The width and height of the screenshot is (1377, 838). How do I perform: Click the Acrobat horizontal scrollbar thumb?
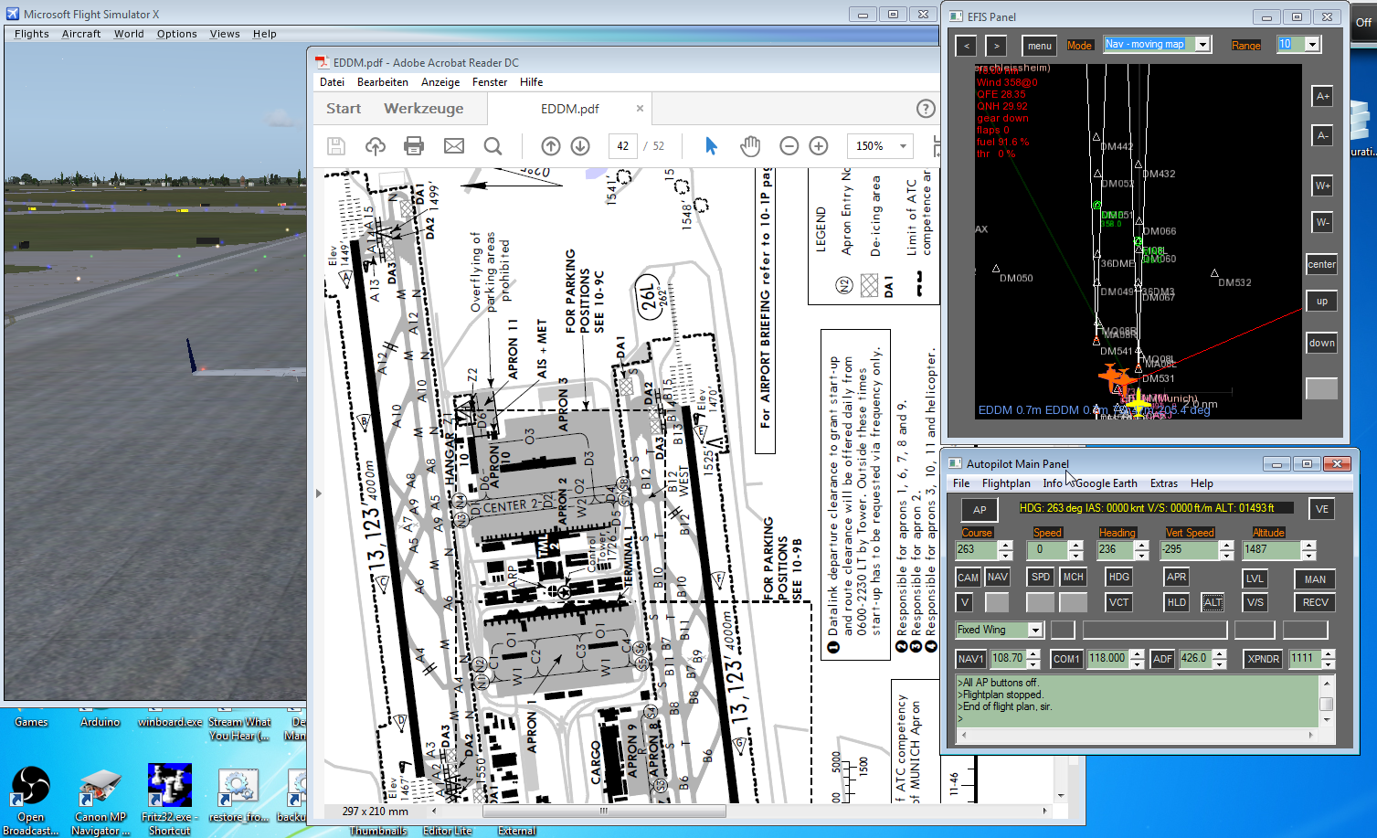click(604, 811)
